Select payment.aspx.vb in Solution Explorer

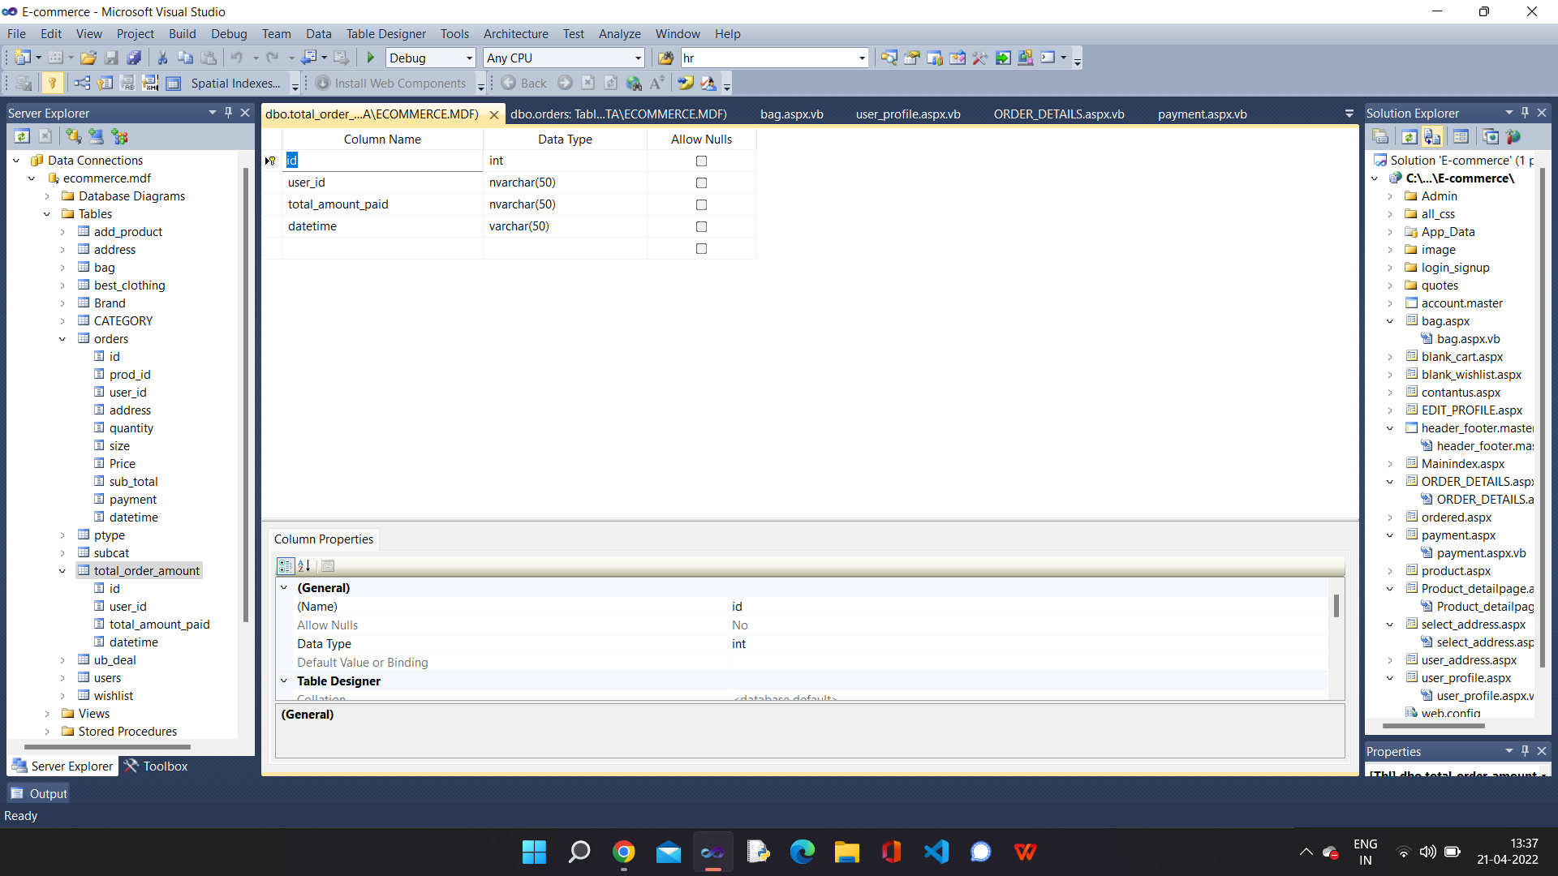coord(1481,553)
